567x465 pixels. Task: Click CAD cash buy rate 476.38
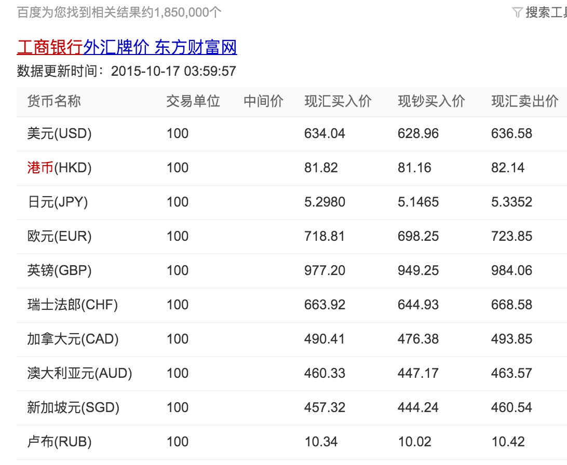click(418, 339)
